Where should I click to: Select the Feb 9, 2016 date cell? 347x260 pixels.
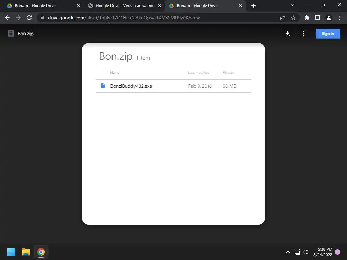200,86
